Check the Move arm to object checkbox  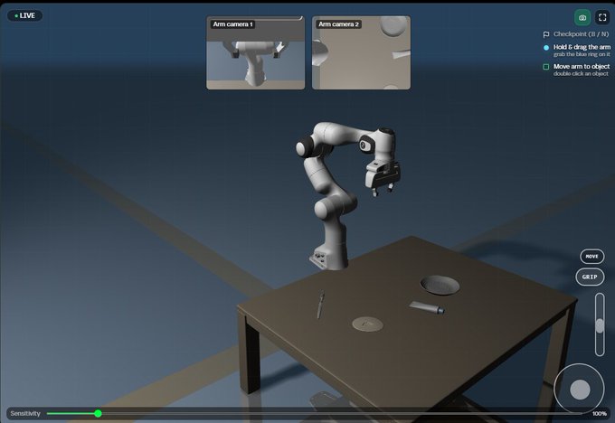coord(545,67)
